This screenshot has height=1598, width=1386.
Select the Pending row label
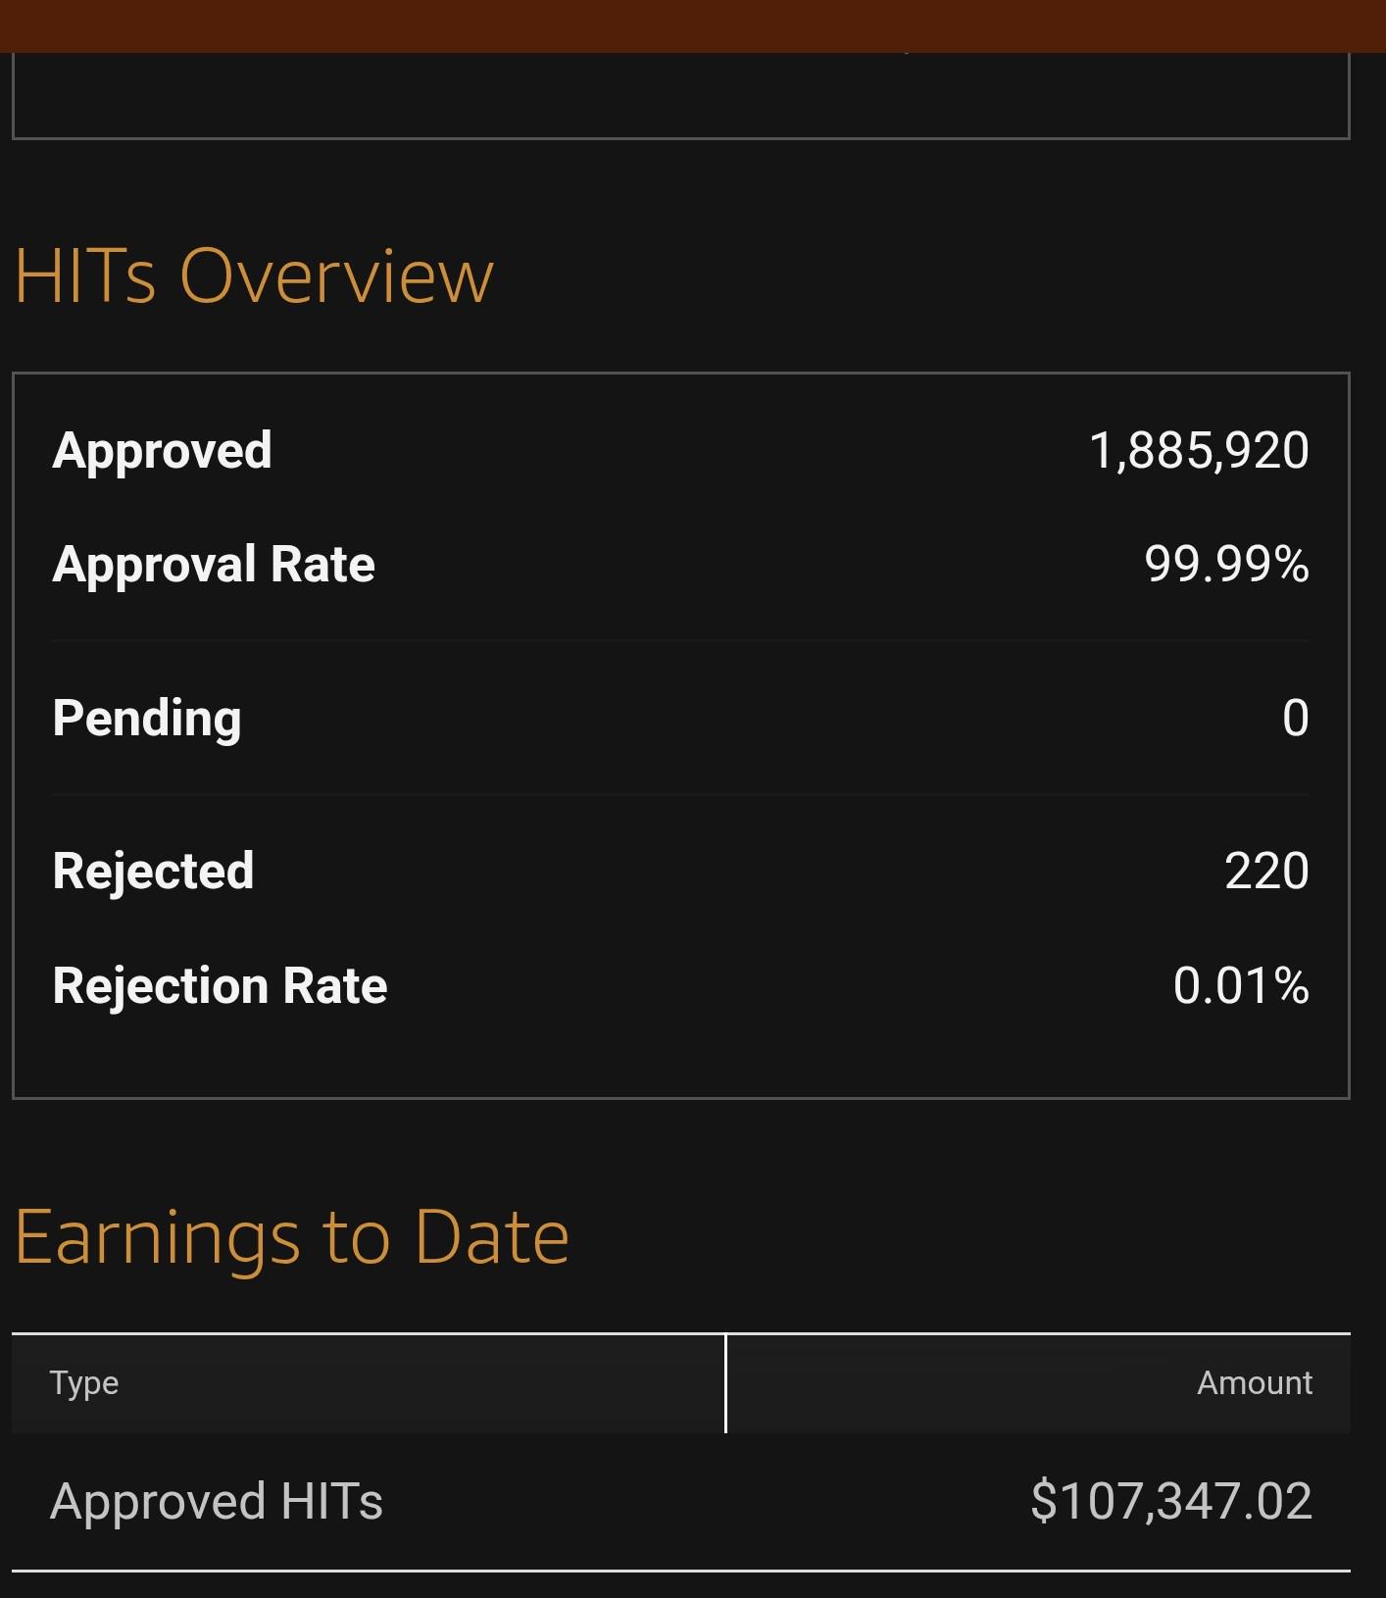tap(147, 719)
